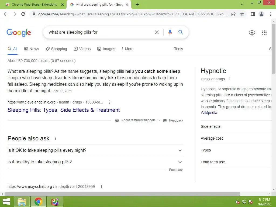This screenshot has height=207, width=276.
Task: Open Sleeping Pills: Types, Side Effects & Treatment link
Action: (64, 110)
